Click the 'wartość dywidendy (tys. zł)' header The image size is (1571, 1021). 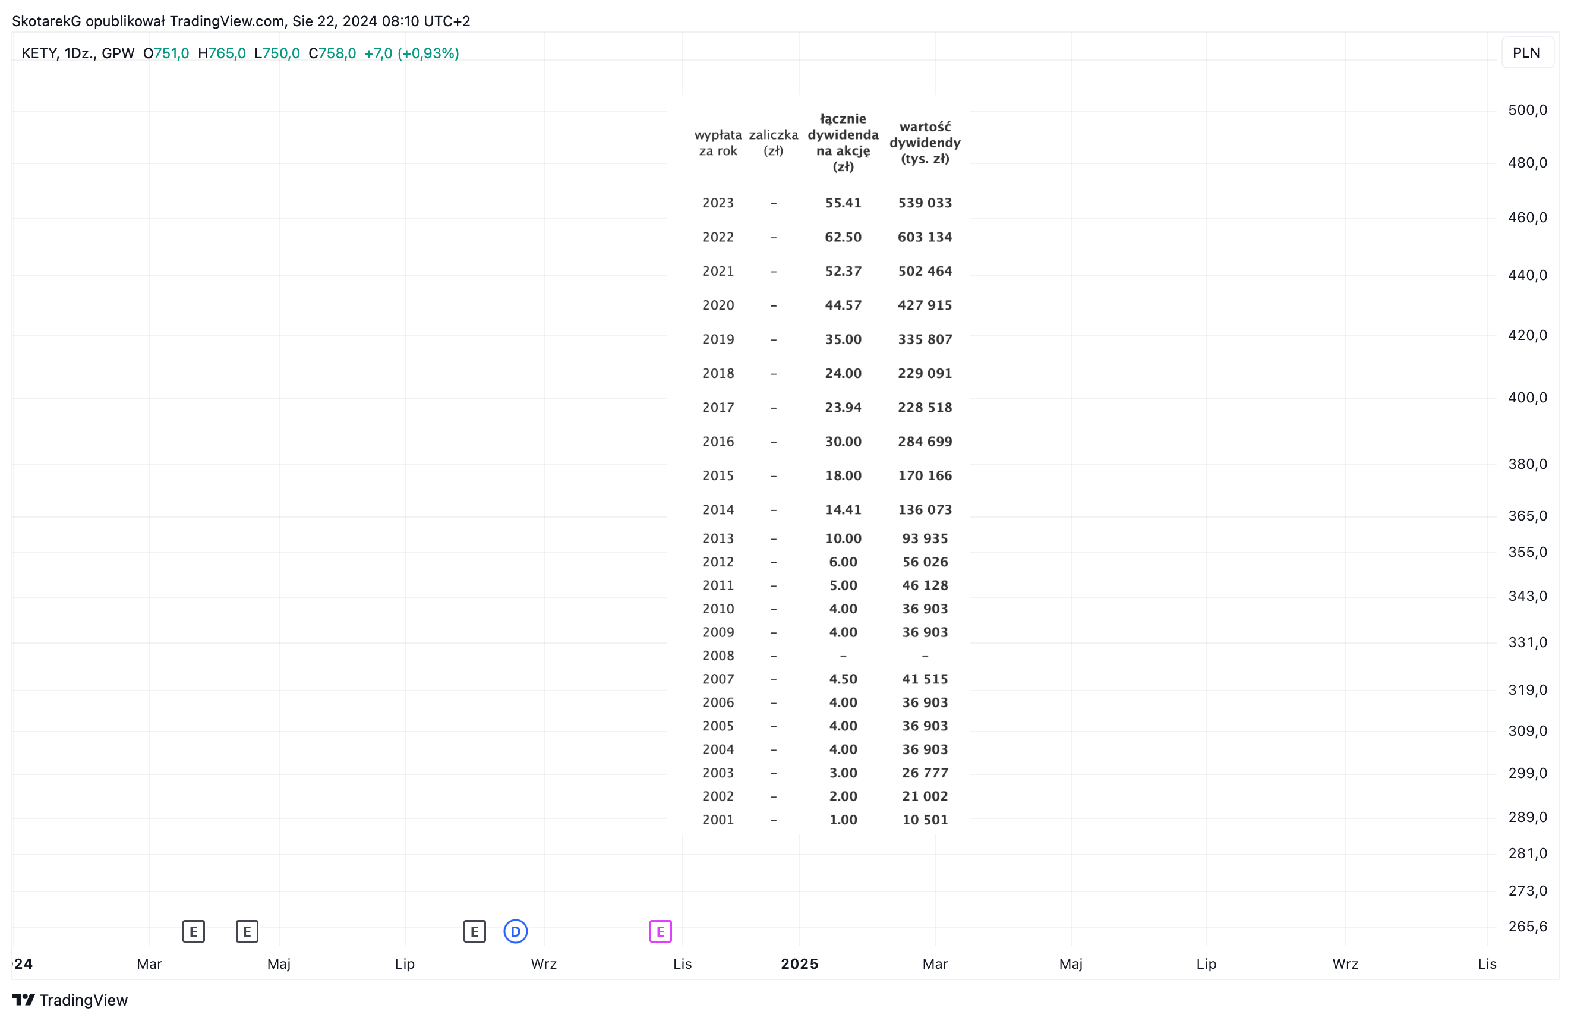coord(925,143)
